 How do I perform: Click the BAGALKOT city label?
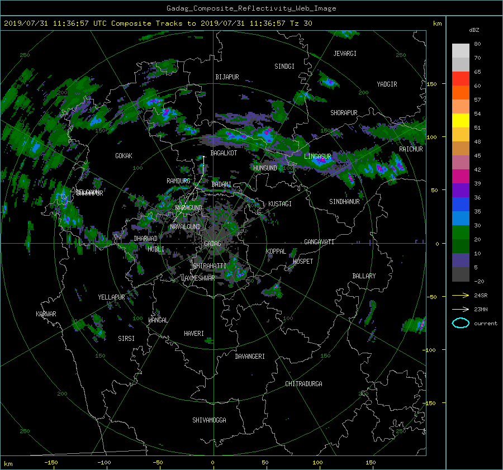pos(224,153)
